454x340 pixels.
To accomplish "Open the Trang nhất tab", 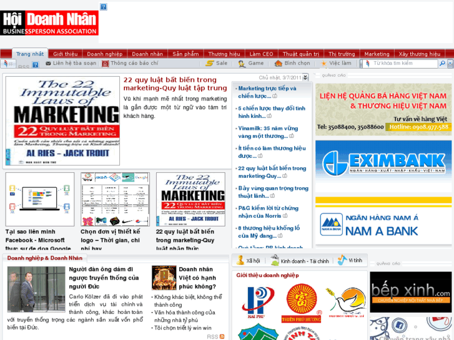I will [30, 54].
